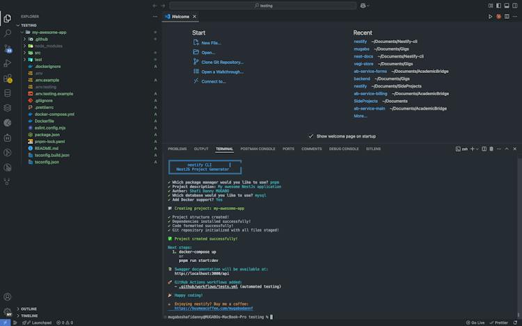Toggle secondary side bar visibility
The width and height of the screenshot is (522, 326).
click(x=514, y=6)
